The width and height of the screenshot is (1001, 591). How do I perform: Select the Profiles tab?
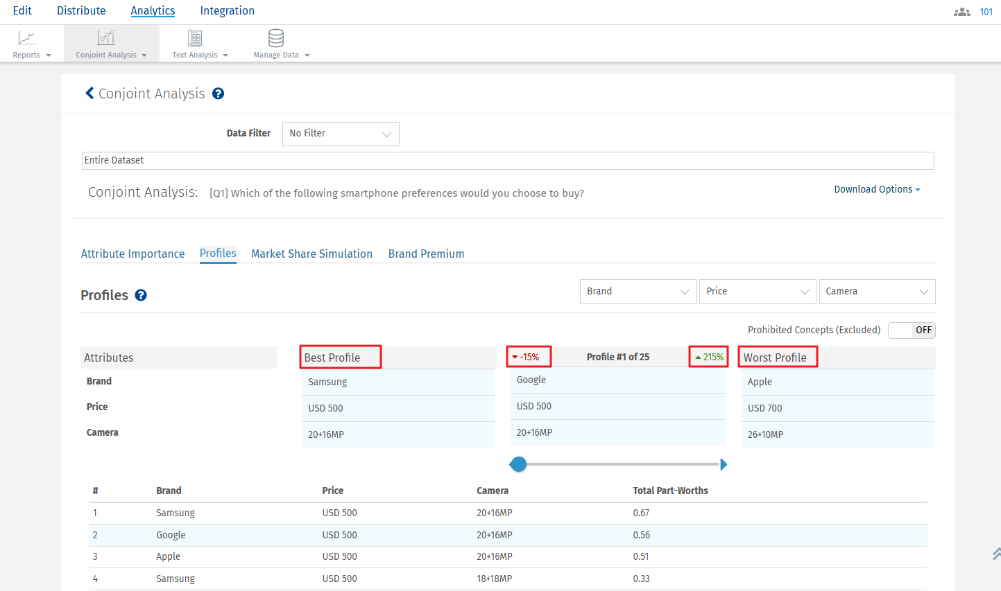pos(218,254)
